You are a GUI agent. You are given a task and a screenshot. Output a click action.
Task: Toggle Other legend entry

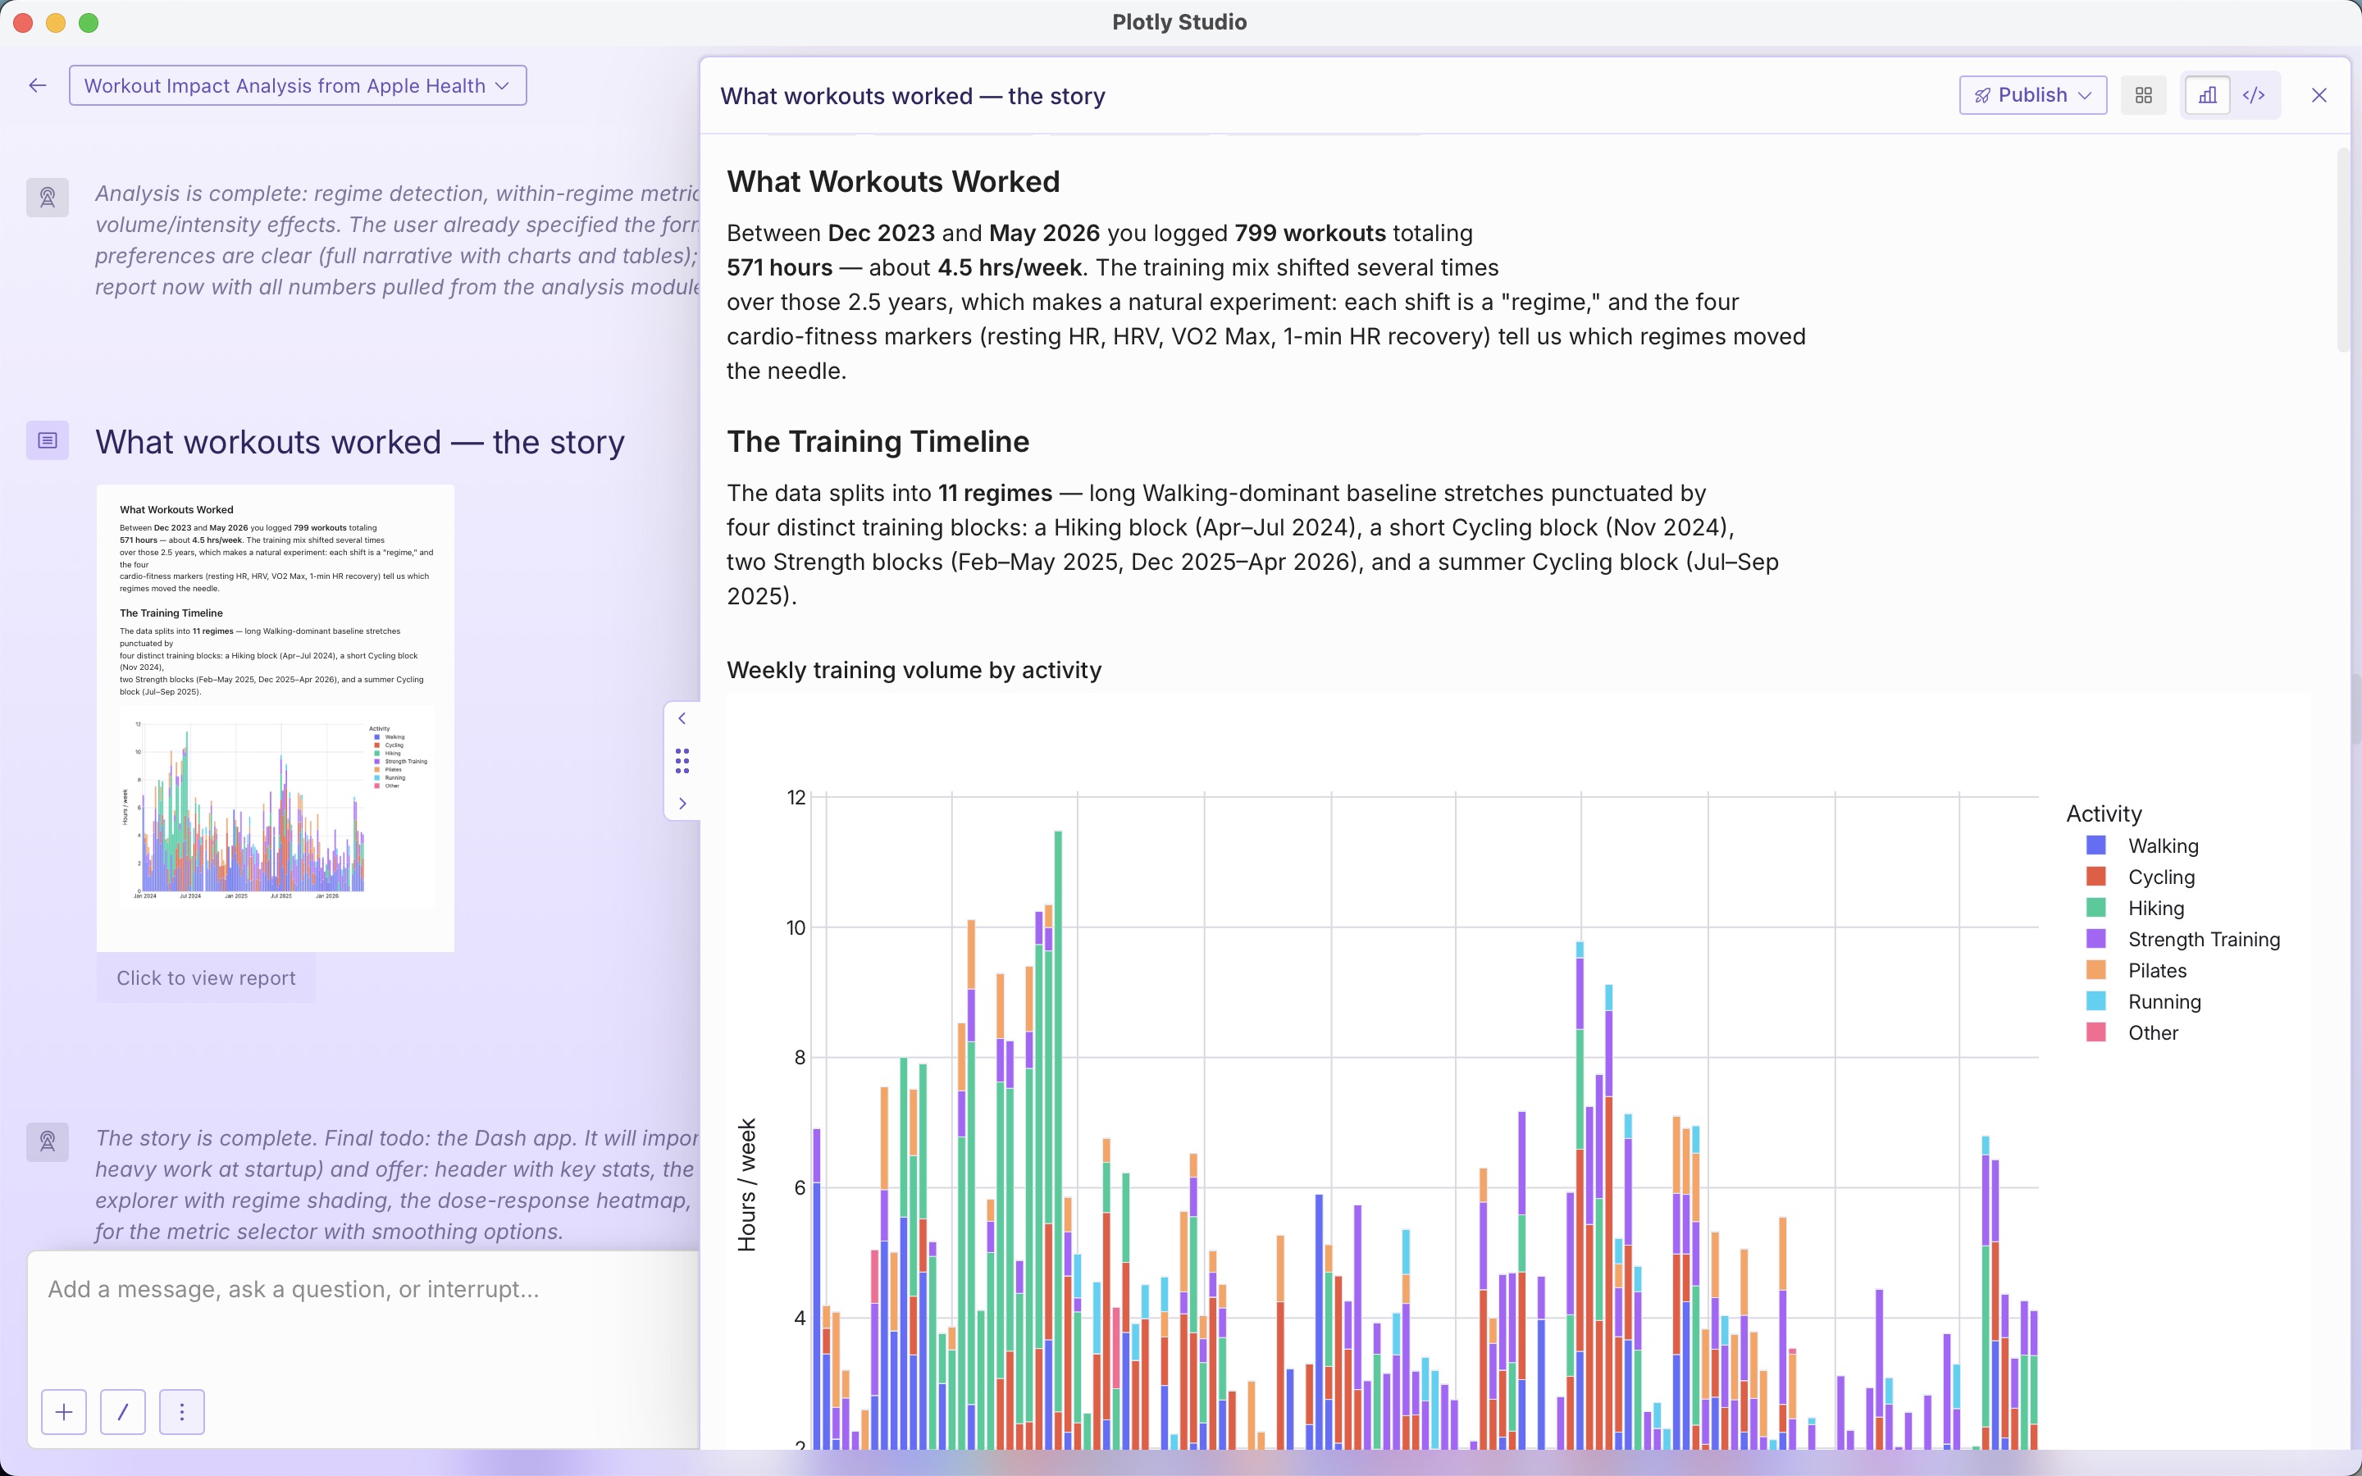(x=2132, y=1034)
